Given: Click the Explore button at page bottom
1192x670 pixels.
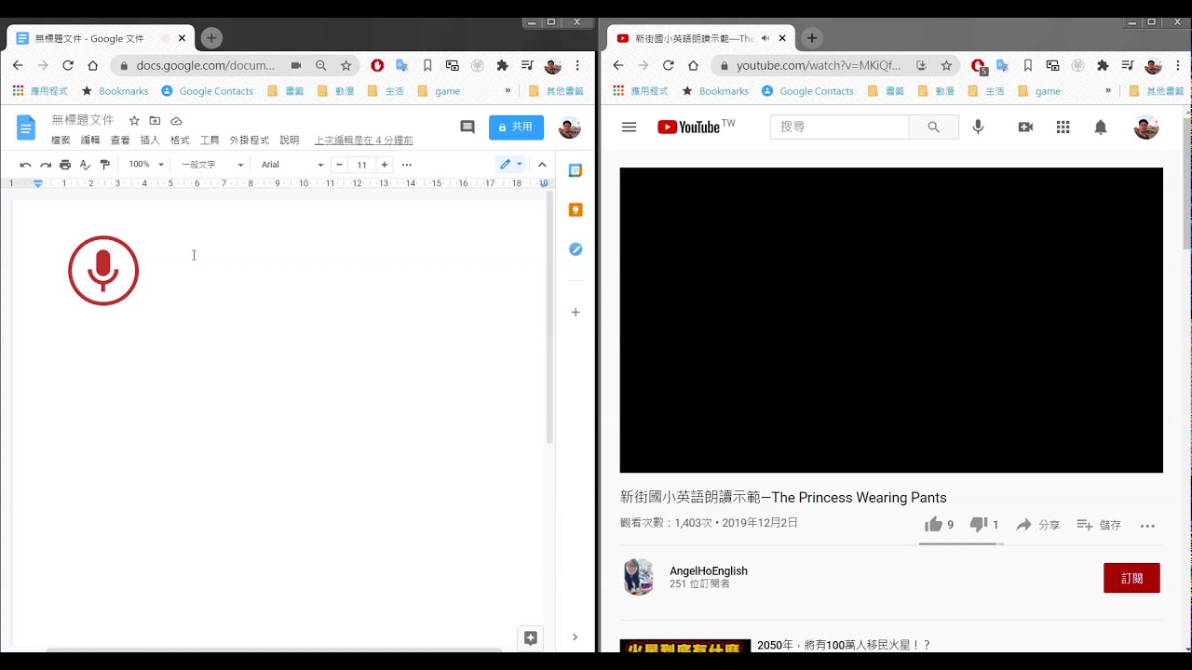Looking at the screenshot, I should pyautogui.click(x=531, y=638).
